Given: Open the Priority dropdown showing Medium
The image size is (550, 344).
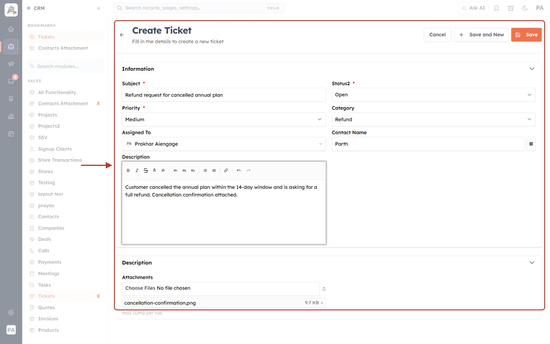Looking at the screenshot, I should coord(224,120).
